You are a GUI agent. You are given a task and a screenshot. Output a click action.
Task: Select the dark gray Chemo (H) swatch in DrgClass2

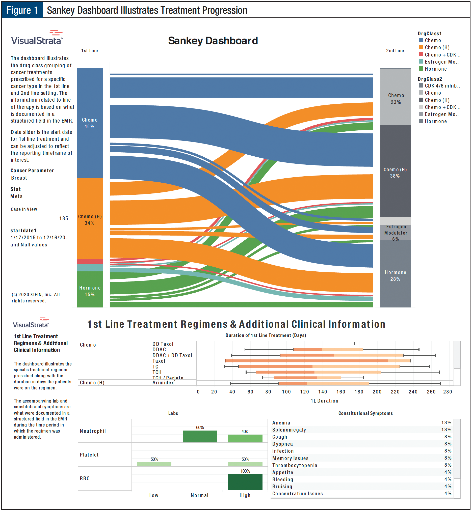(421, 100)
